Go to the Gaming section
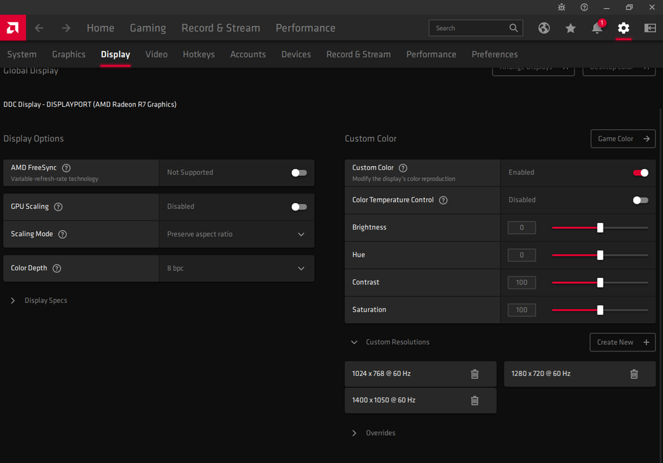The height and width of the screenshot is (463, 663). (148, 28)
